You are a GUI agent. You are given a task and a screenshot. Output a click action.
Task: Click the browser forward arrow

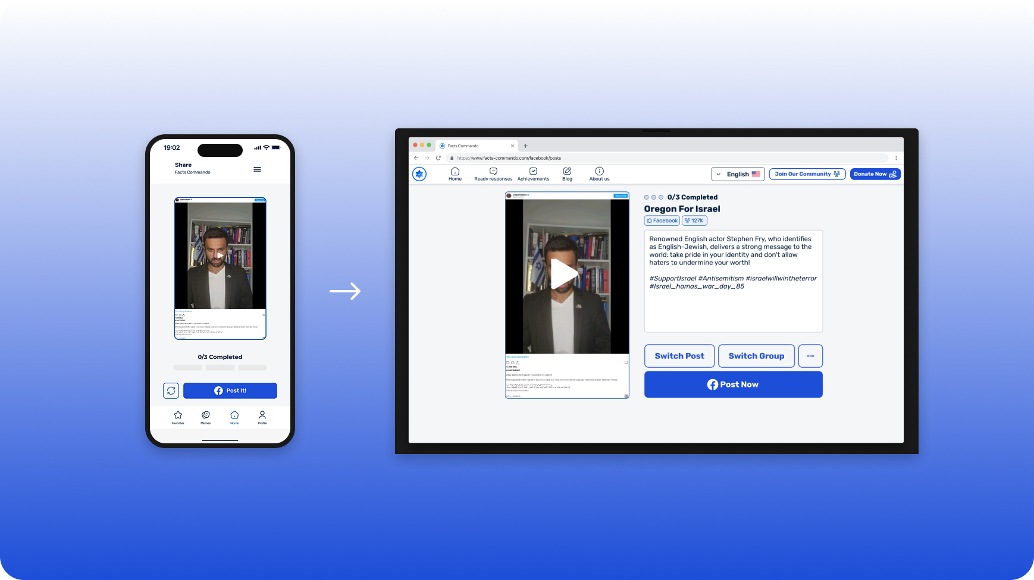[x=427, y=158]
